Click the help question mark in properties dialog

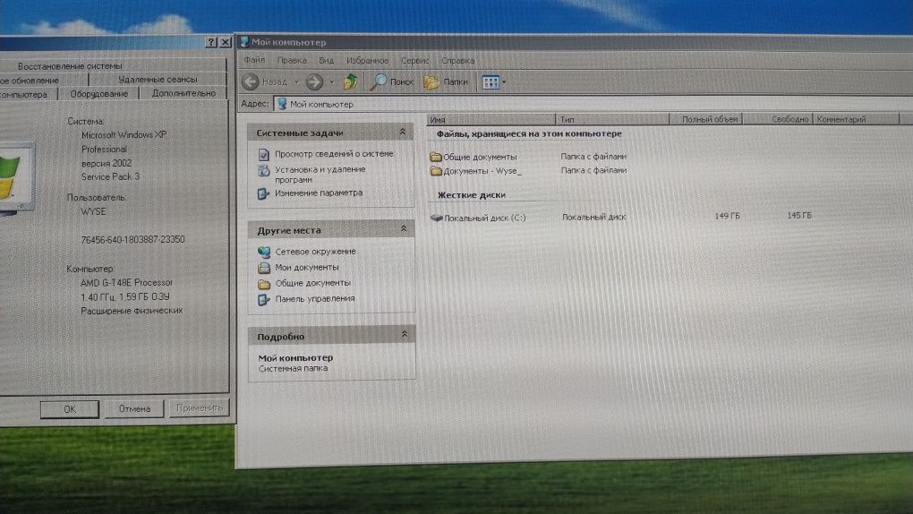point(211,42)
